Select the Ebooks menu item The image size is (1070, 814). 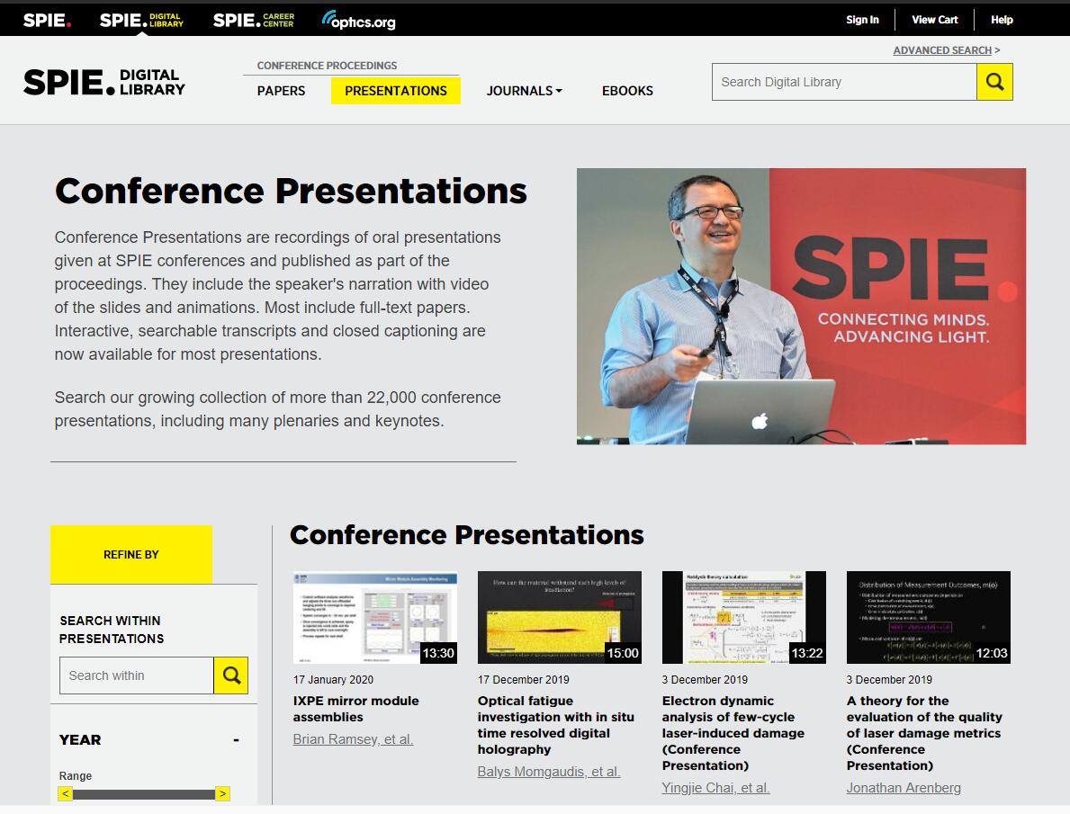[x=627, y=91]
